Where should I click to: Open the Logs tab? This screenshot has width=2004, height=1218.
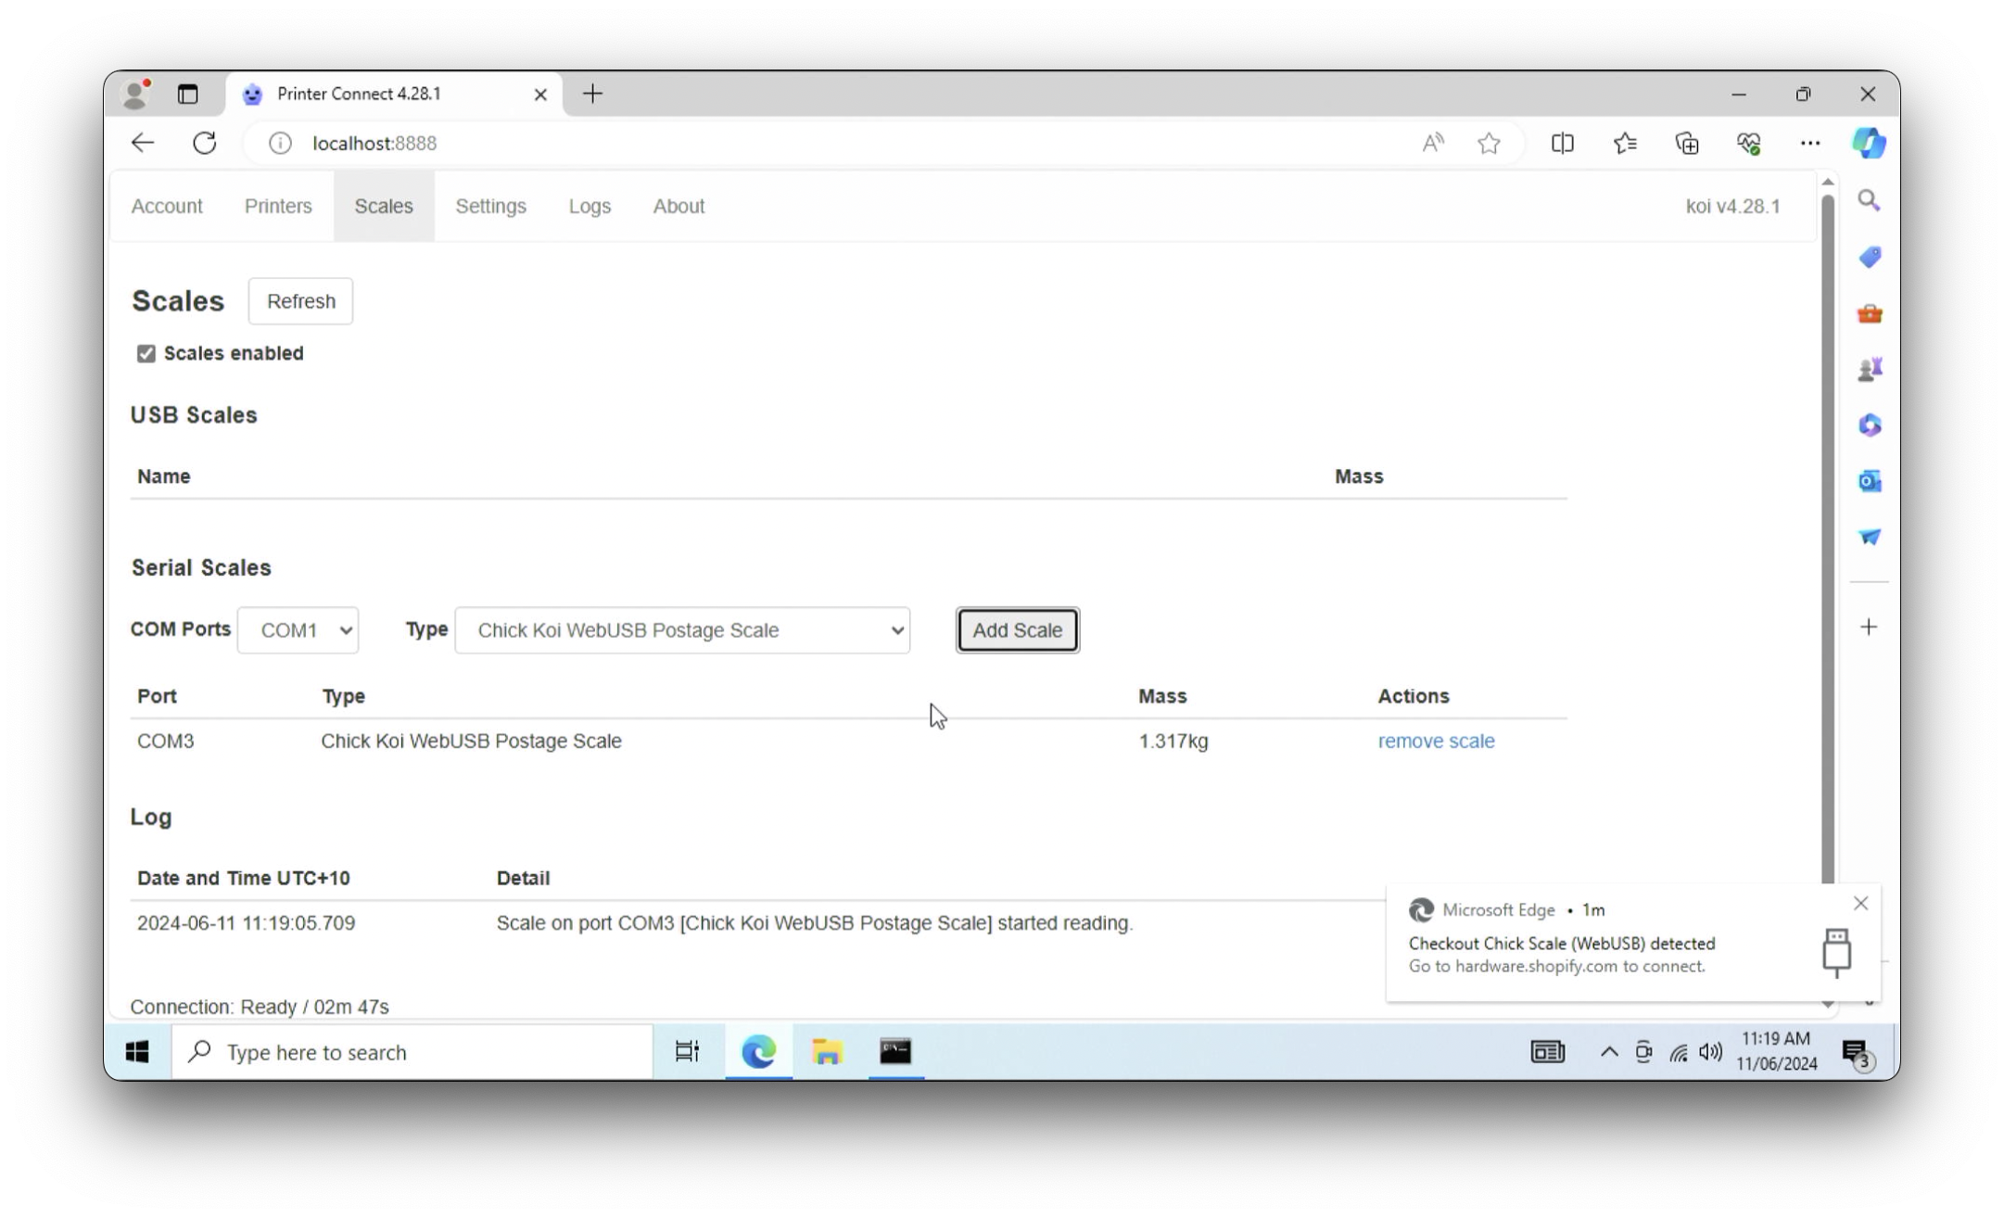coord(590,206)
